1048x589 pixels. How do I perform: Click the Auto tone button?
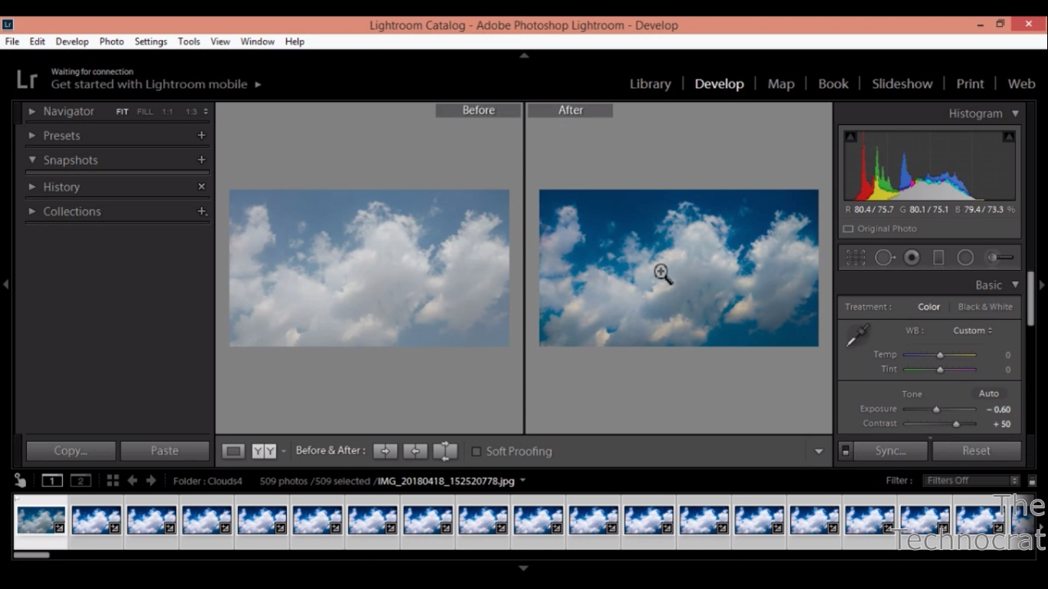[989, 393]
